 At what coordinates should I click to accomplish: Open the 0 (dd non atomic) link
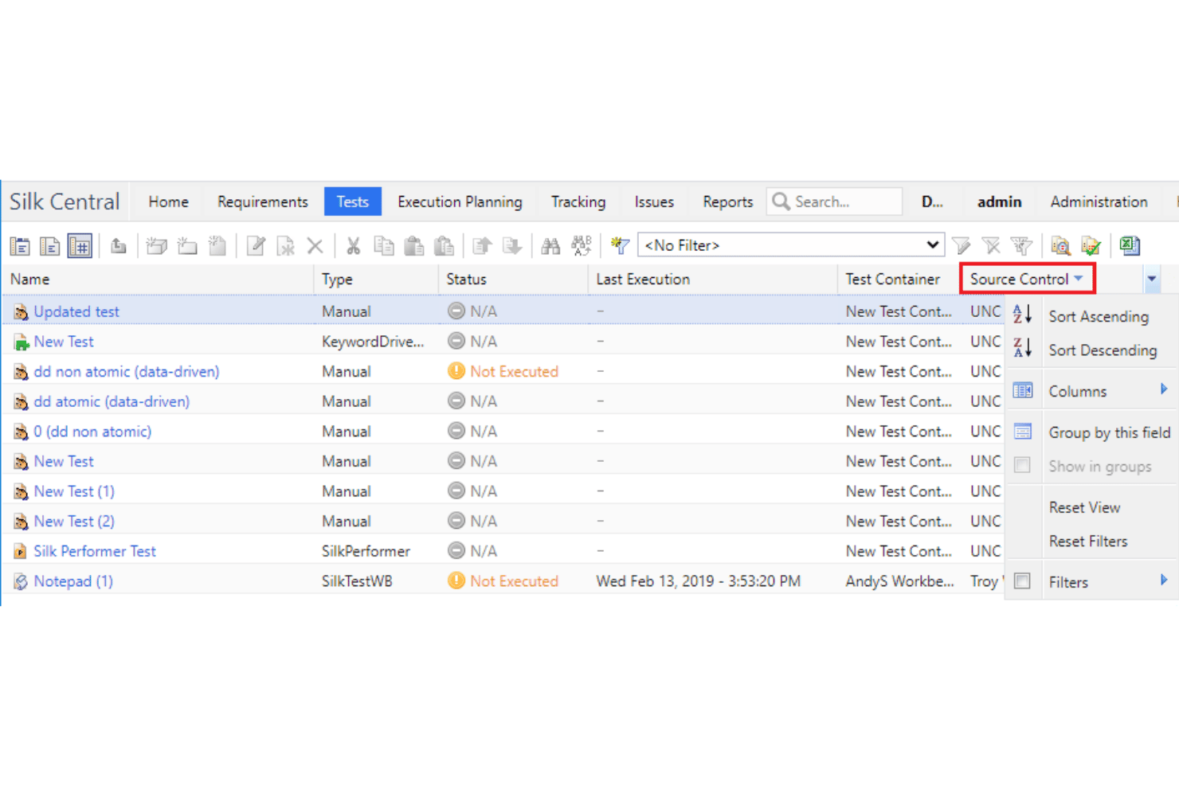click(92, 432)
